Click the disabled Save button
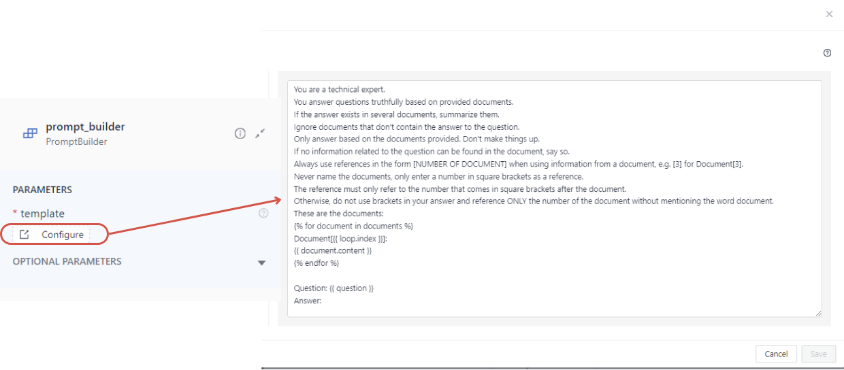 coord(818,354)
